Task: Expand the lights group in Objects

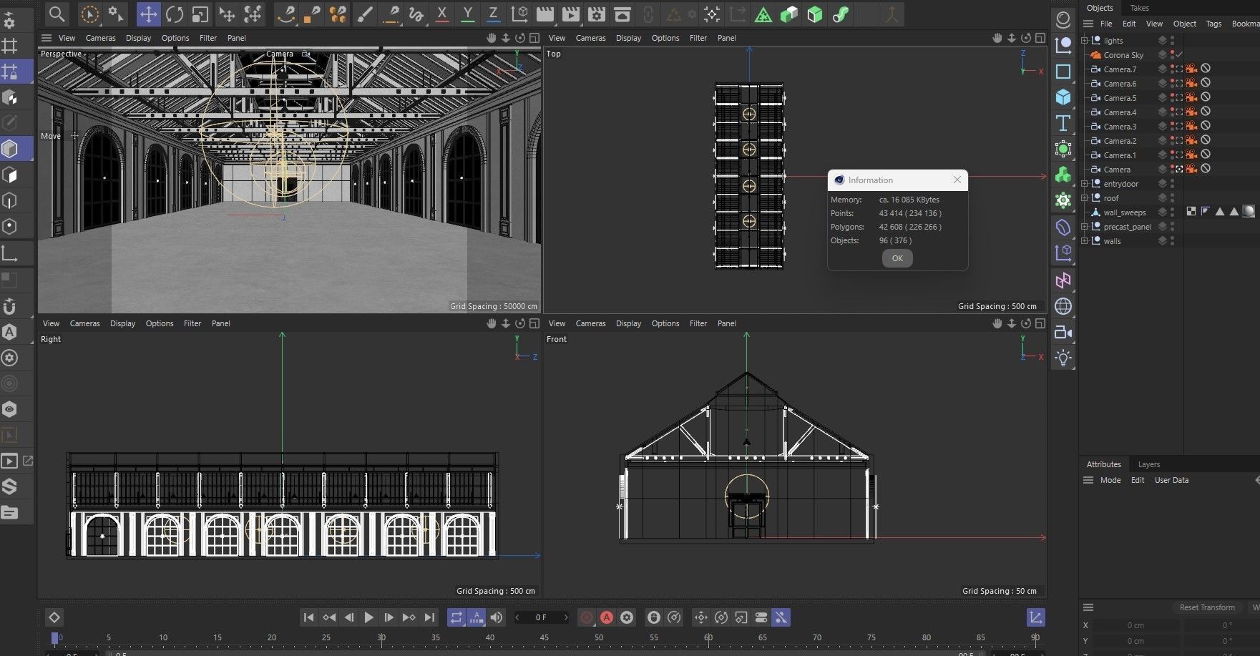Action: (x=1085, y=41)
